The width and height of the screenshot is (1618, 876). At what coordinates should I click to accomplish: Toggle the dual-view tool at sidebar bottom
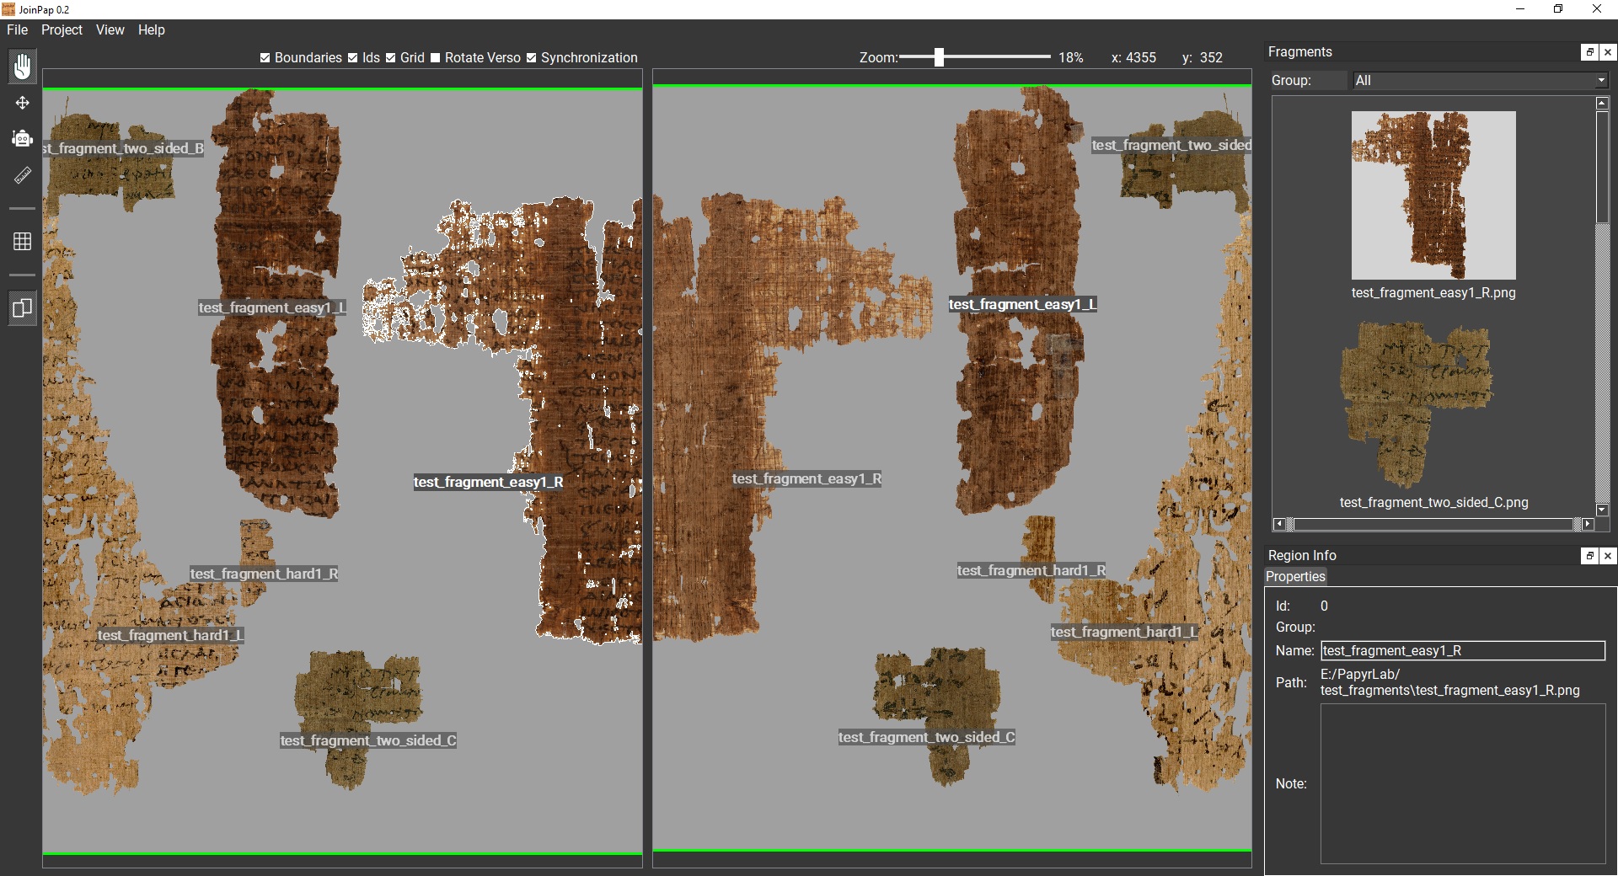tap(21, 308)
